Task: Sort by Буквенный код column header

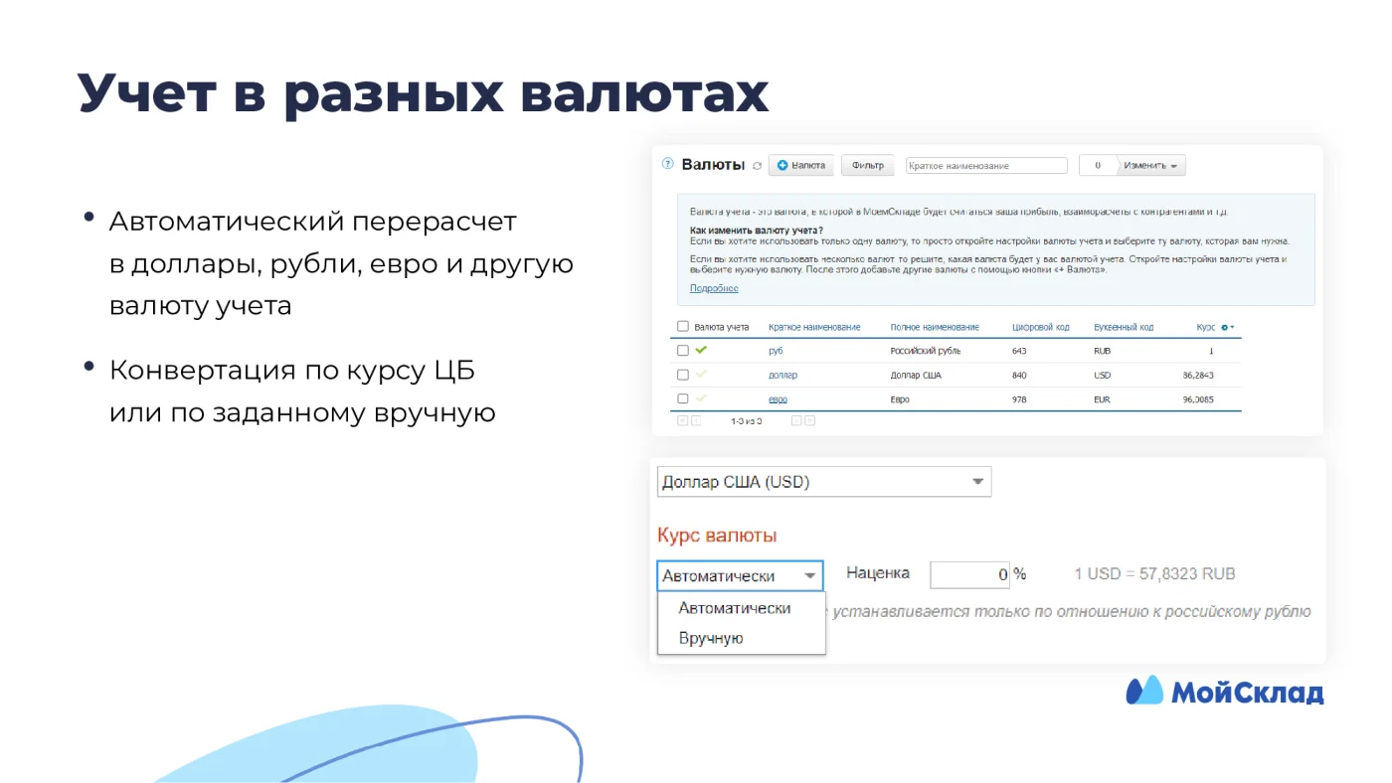Action: point(1124,327)
